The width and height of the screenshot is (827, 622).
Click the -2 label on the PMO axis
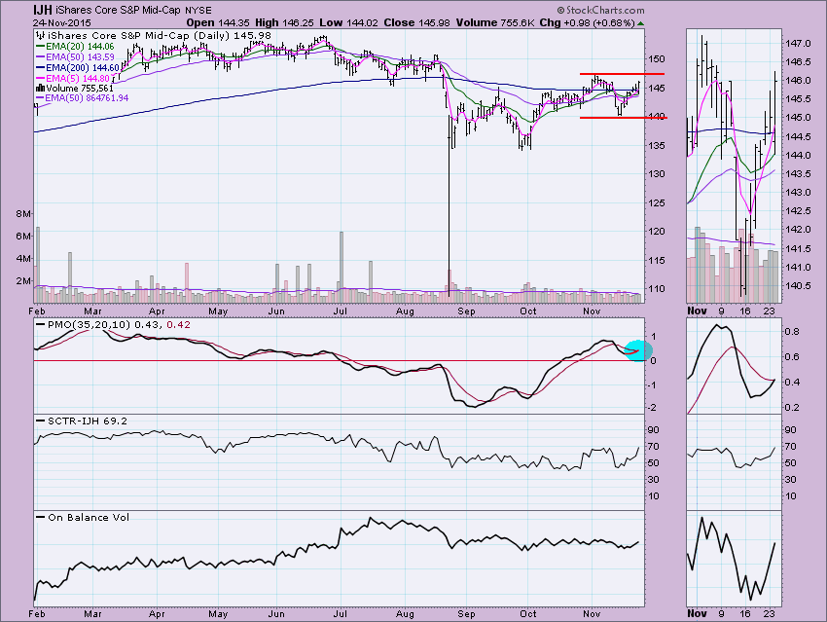652,408
